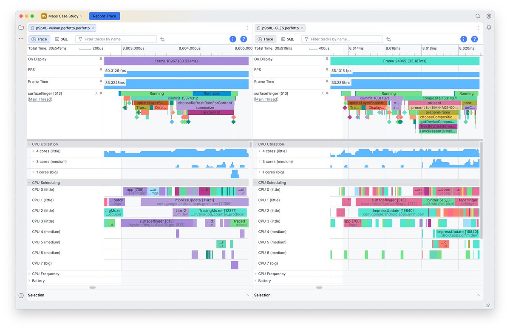The width and height of the screenshot is (510, 330).
Task: Focus Filter tracks by name in GLES pane
Action: pos(342,39)
